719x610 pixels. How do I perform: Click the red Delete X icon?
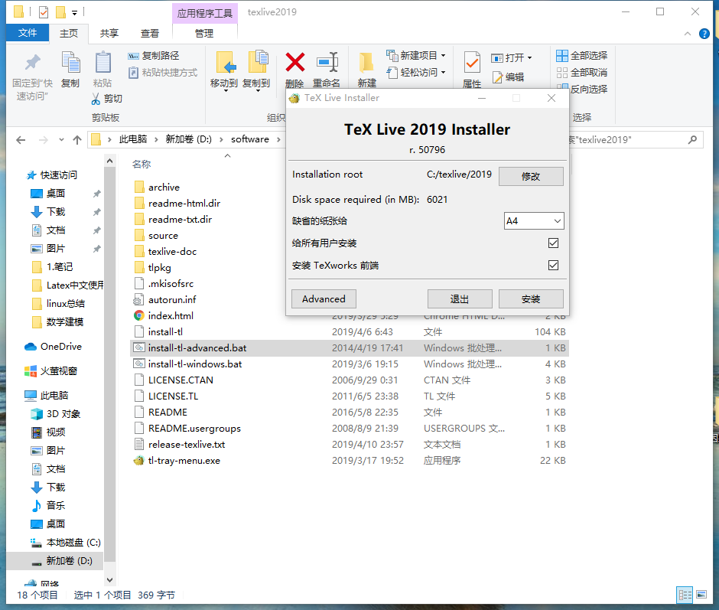294,63
